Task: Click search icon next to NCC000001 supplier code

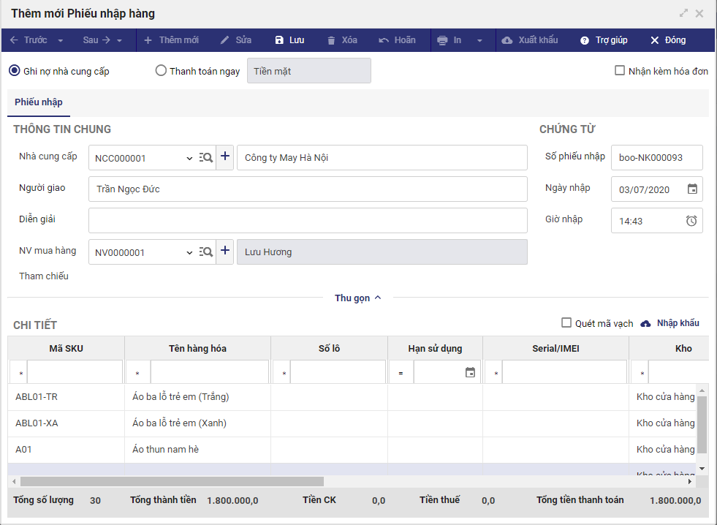Action: [x=206, y=157]
